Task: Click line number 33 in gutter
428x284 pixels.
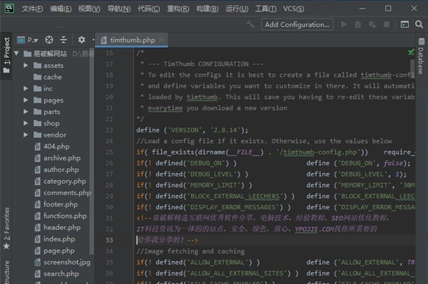Action: tap(109, 240)
